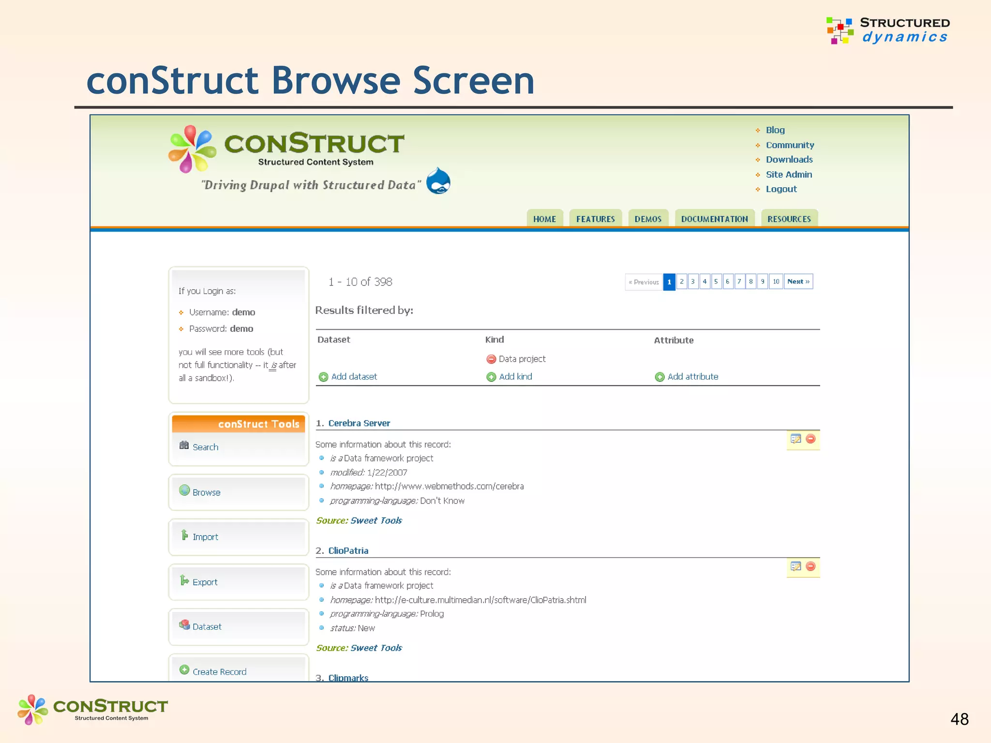The height and width of the screenshot is (743, 991).
Task: Click the edit icon for Cerebra Server
Action: [796, 439]
